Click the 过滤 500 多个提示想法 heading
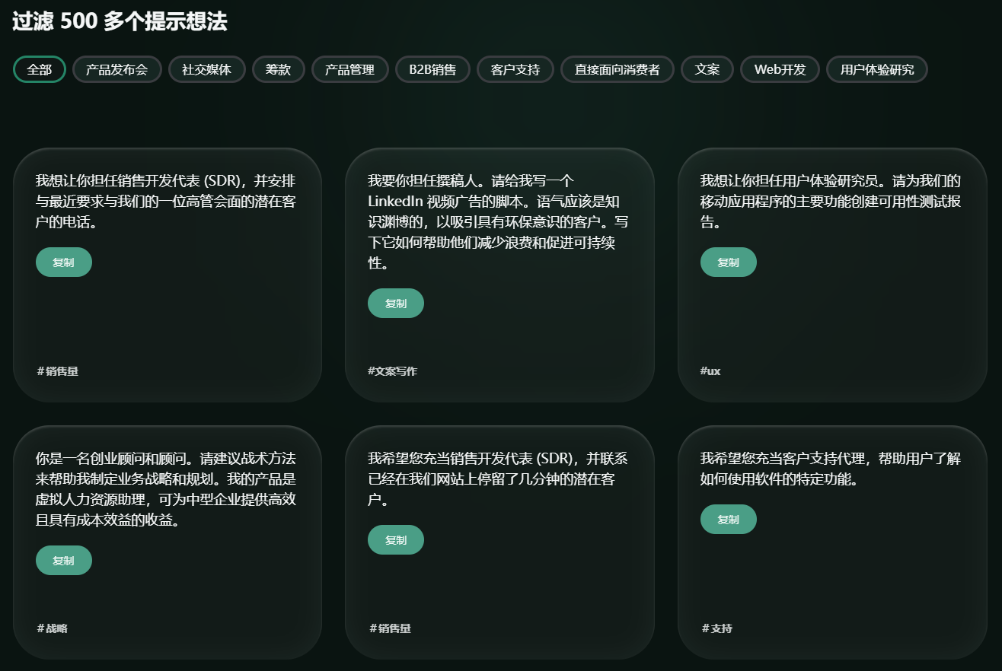This screenshot has width=1002, height=671. pyautogui.click(x=119, y=22)
